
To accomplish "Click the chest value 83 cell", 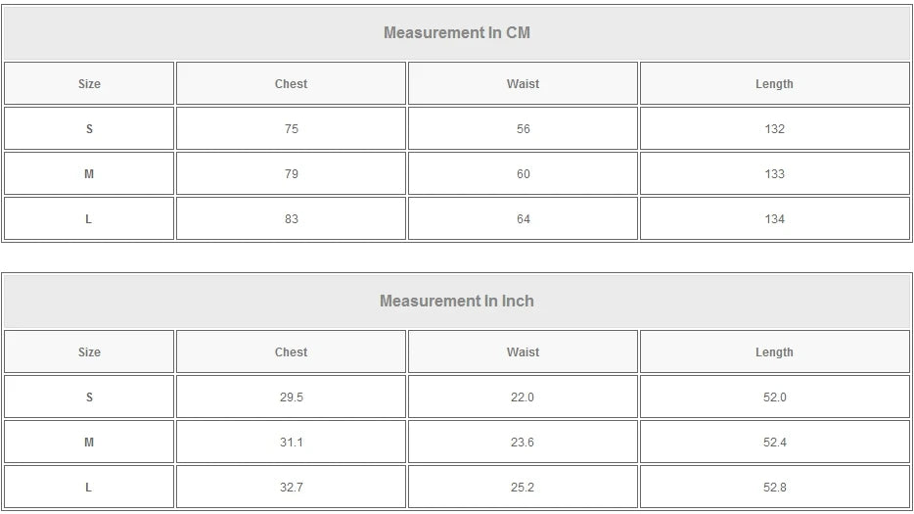I will point(291,219).
